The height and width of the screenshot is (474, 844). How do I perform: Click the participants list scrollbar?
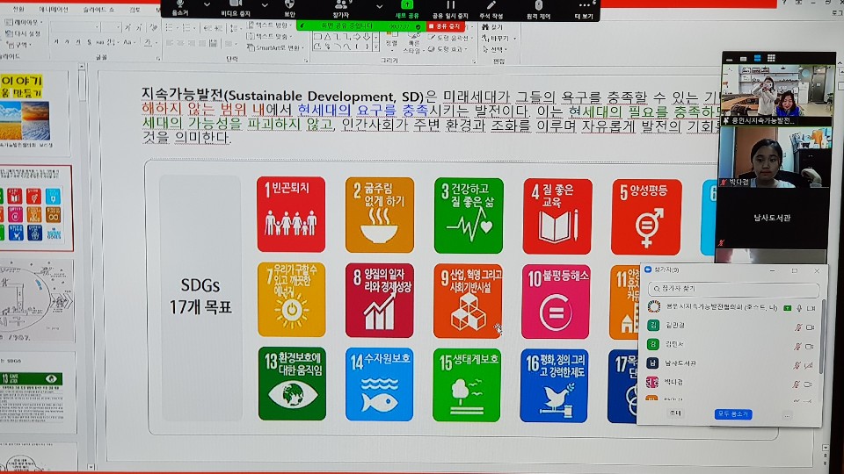click(821, 338)
